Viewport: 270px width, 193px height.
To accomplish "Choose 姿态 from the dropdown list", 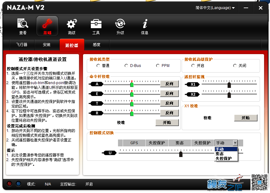I will [x=226, y=154].
